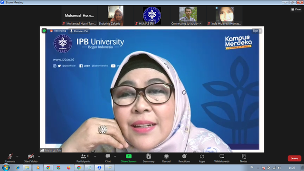Screen dimensions: 304x171
Task: Leave the meeting
Action: tap(294, 158)
